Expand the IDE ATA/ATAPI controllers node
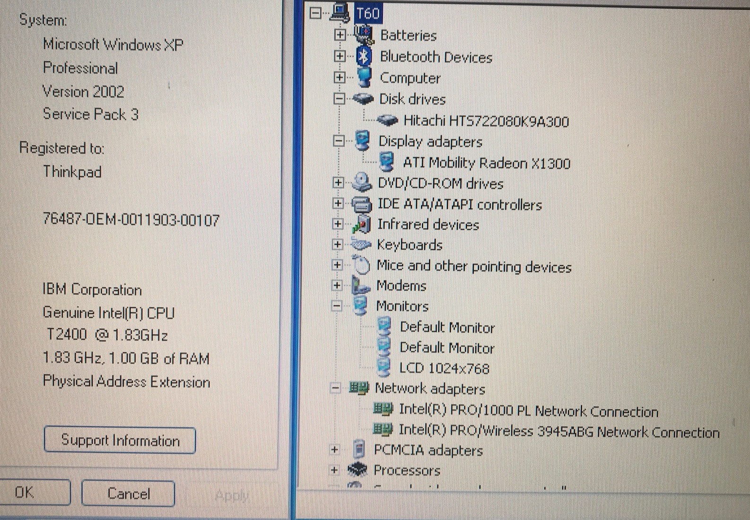Image resolution: width=750 pixels, height=520 pixels. pos(338,203)
